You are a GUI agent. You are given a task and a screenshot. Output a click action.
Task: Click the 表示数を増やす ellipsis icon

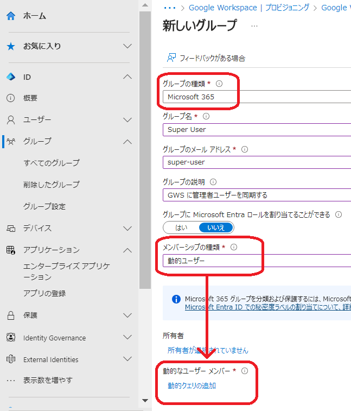(11, 381)
